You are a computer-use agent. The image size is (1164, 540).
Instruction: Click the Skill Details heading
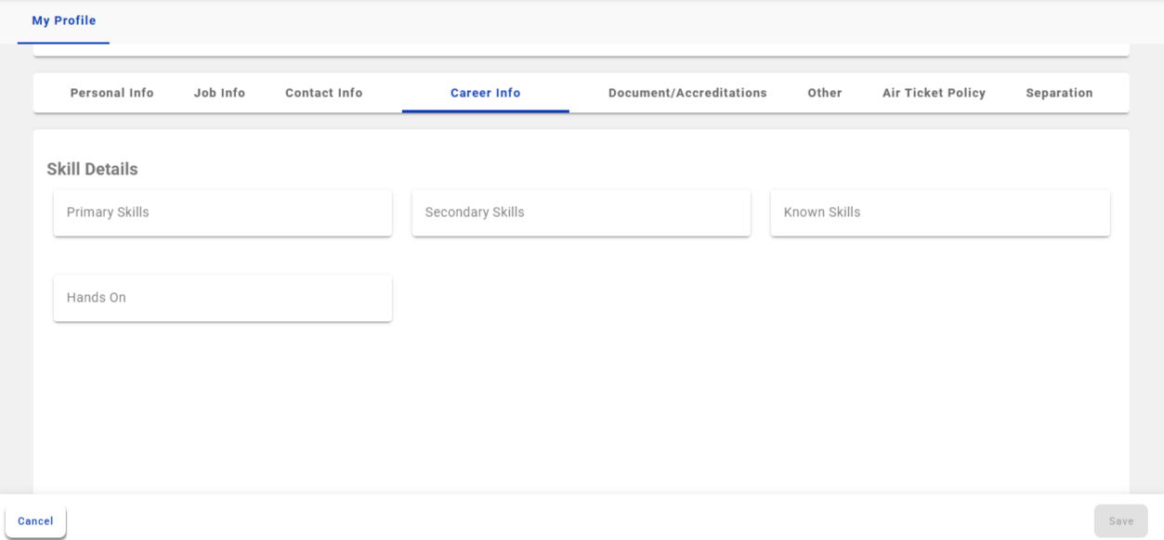pos(92,169)
